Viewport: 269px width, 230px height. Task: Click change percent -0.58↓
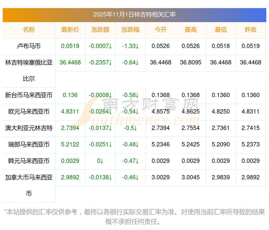[130, 95]
